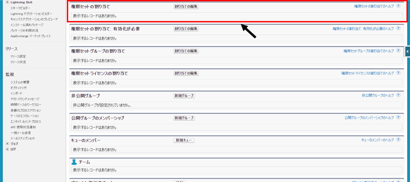Open 時間ベースのワークフロー in sidebar
The image size is (410, 182).
pos(26,105)
